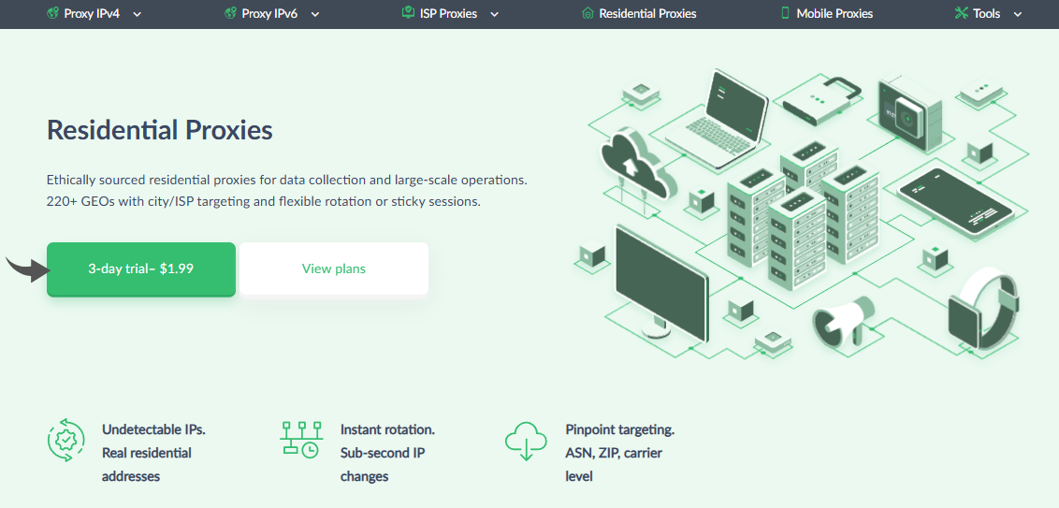Open the ISP Proxies menu
The image size is (1059, 508).
[x=448, y=13]
